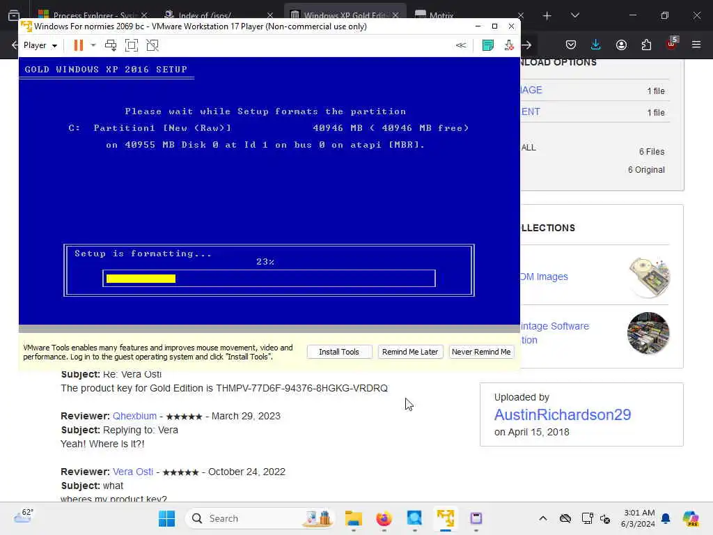713x535 pixels.
Task: Open the VMware notes message log icon
Action: [x=488, y=45]
